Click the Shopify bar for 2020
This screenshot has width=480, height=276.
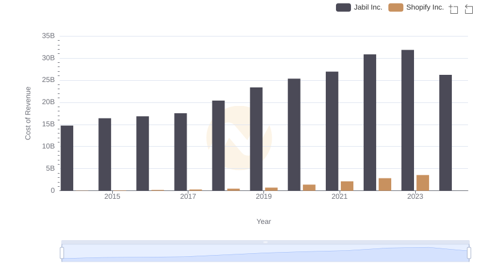click(309, 188)
